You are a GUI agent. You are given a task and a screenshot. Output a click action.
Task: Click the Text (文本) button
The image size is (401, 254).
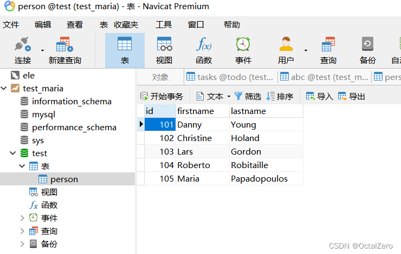coord(210,96)
